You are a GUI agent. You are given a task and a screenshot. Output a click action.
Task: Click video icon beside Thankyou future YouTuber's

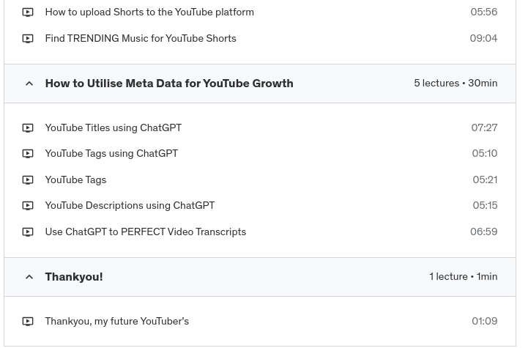tap(28, 322)
